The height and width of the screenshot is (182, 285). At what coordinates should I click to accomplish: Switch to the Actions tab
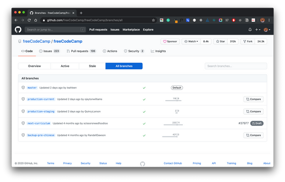tap(110, 51)
